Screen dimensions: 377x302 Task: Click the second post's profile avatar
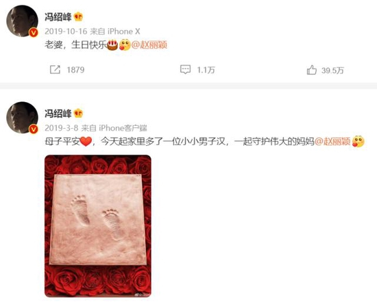point(22,118)
